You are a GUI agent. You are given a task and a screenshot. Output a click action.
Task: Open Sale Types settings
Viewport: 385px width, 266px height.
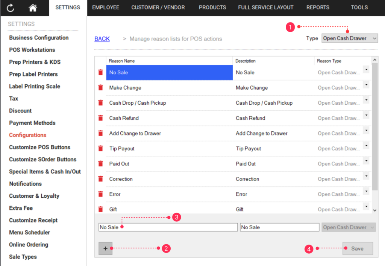click(23, 257)
